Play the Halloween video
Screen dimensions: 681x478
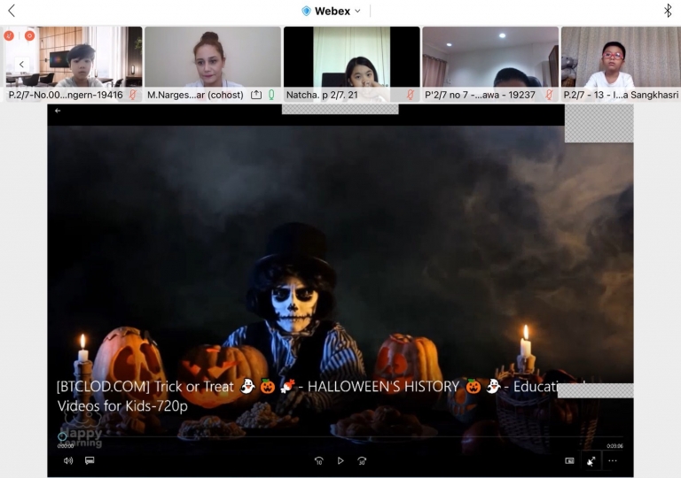click(340, 460)
